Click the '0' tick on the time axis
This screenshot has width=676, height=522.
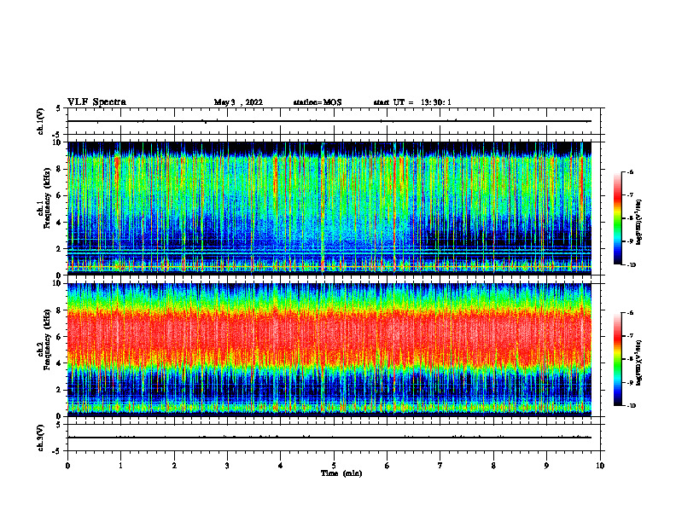[67, 466]
